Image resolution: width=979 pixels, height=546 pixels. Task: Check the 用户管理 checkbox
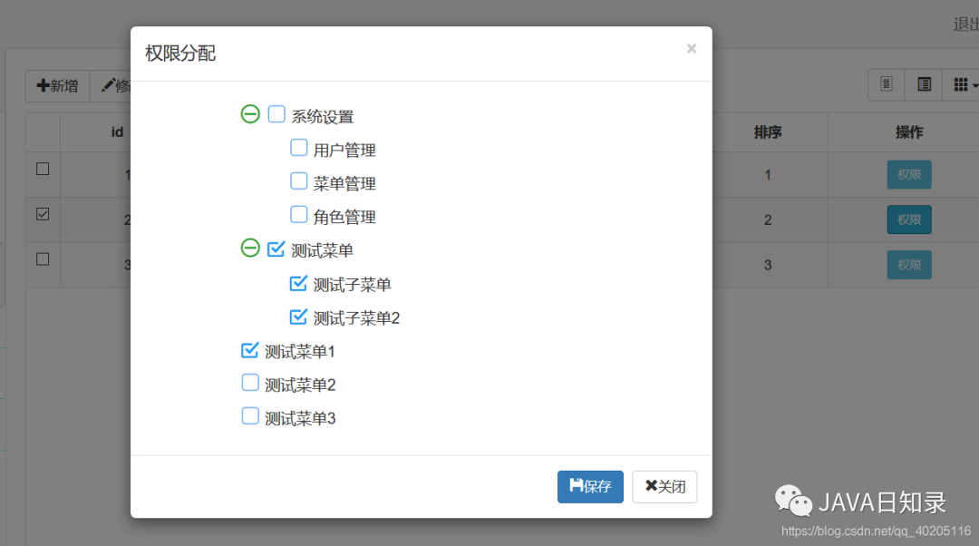click(299, 148)
